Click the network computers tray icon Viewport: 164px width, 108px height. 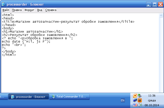[135, 100]
